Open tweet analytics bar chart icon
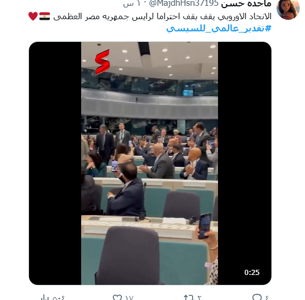The height and width of the screenshot is (300, 305). tap(45, 298)
